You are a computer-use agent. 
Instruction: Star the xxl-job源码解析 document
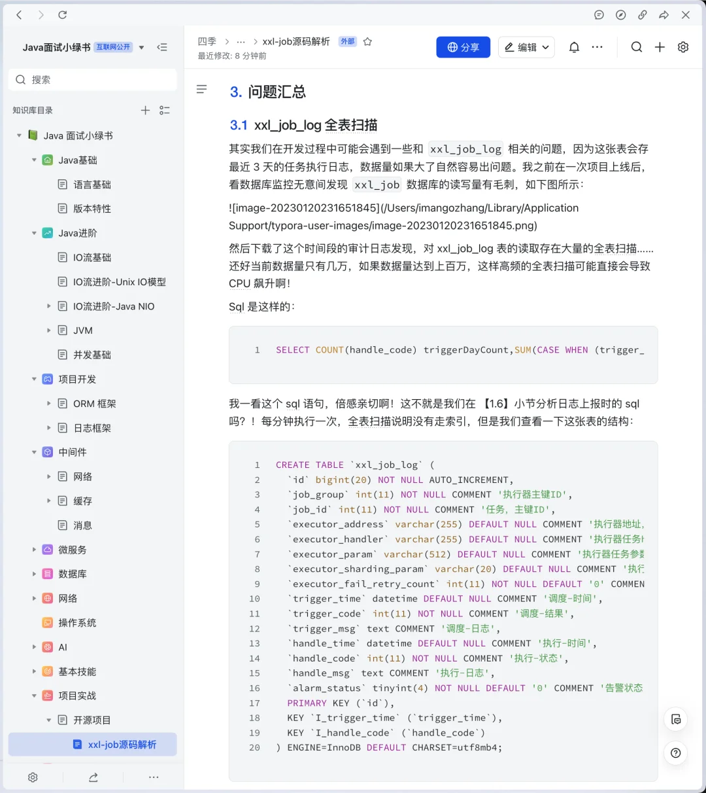(x=367, y=42)
